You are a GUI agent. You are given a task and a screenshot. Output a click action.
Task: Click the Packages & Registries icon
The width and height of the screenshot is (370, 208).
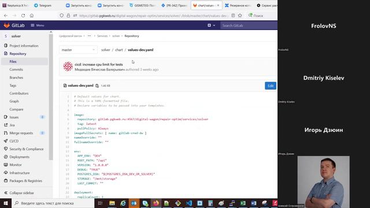point(6,181)
